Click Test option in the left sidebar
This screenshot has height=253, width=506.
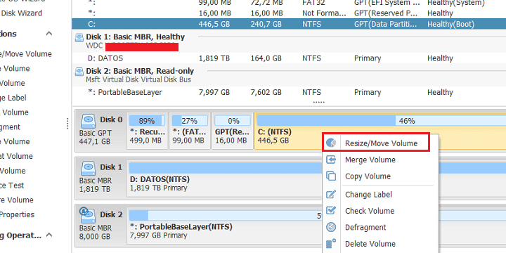click(x=12, y=186)
